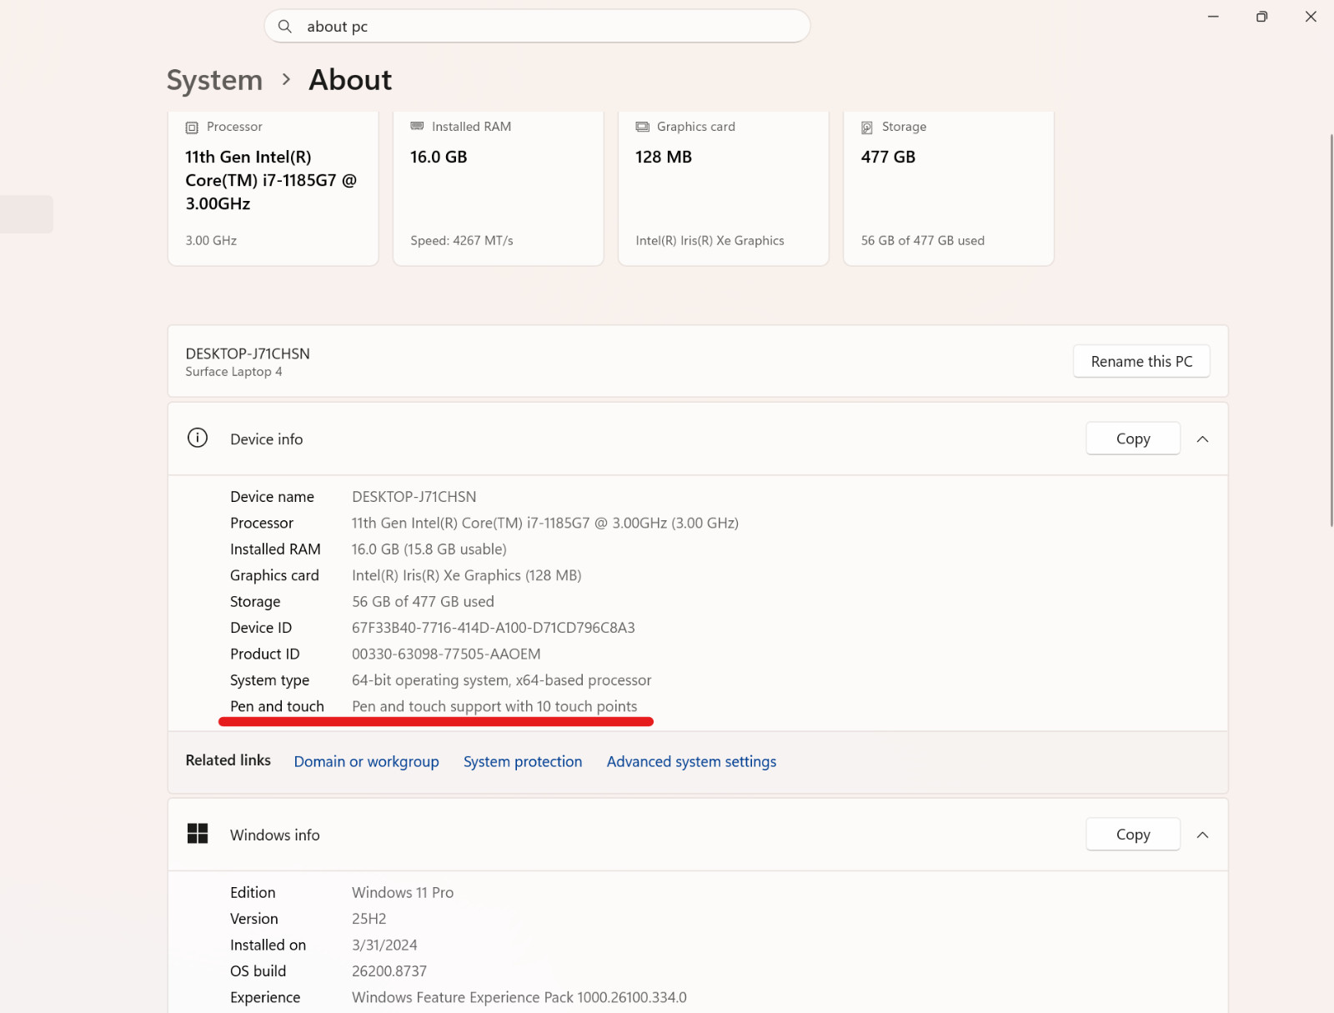
Task: Click the Graphics card icon
Action: coord(642,127)
